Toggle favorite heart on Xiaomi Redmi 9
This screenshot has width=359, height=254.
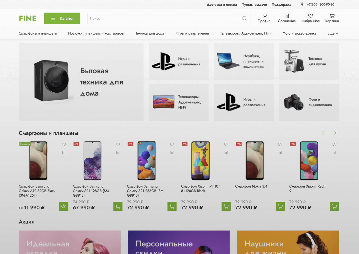pyautogui.click(x=334, y=145)
